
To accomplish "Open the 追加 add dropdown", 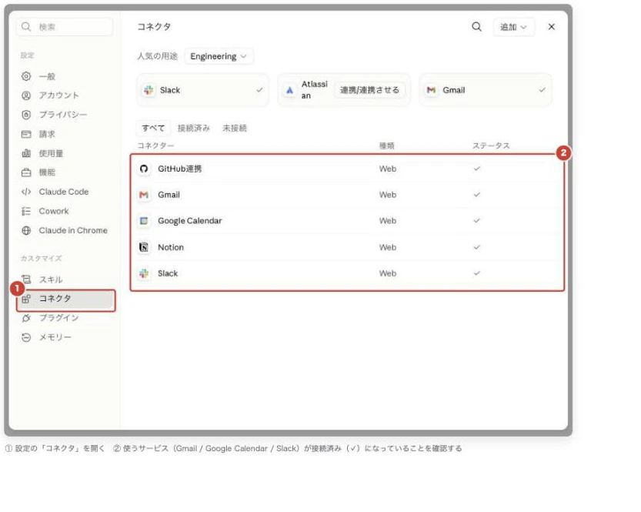I will pos(513,27).
